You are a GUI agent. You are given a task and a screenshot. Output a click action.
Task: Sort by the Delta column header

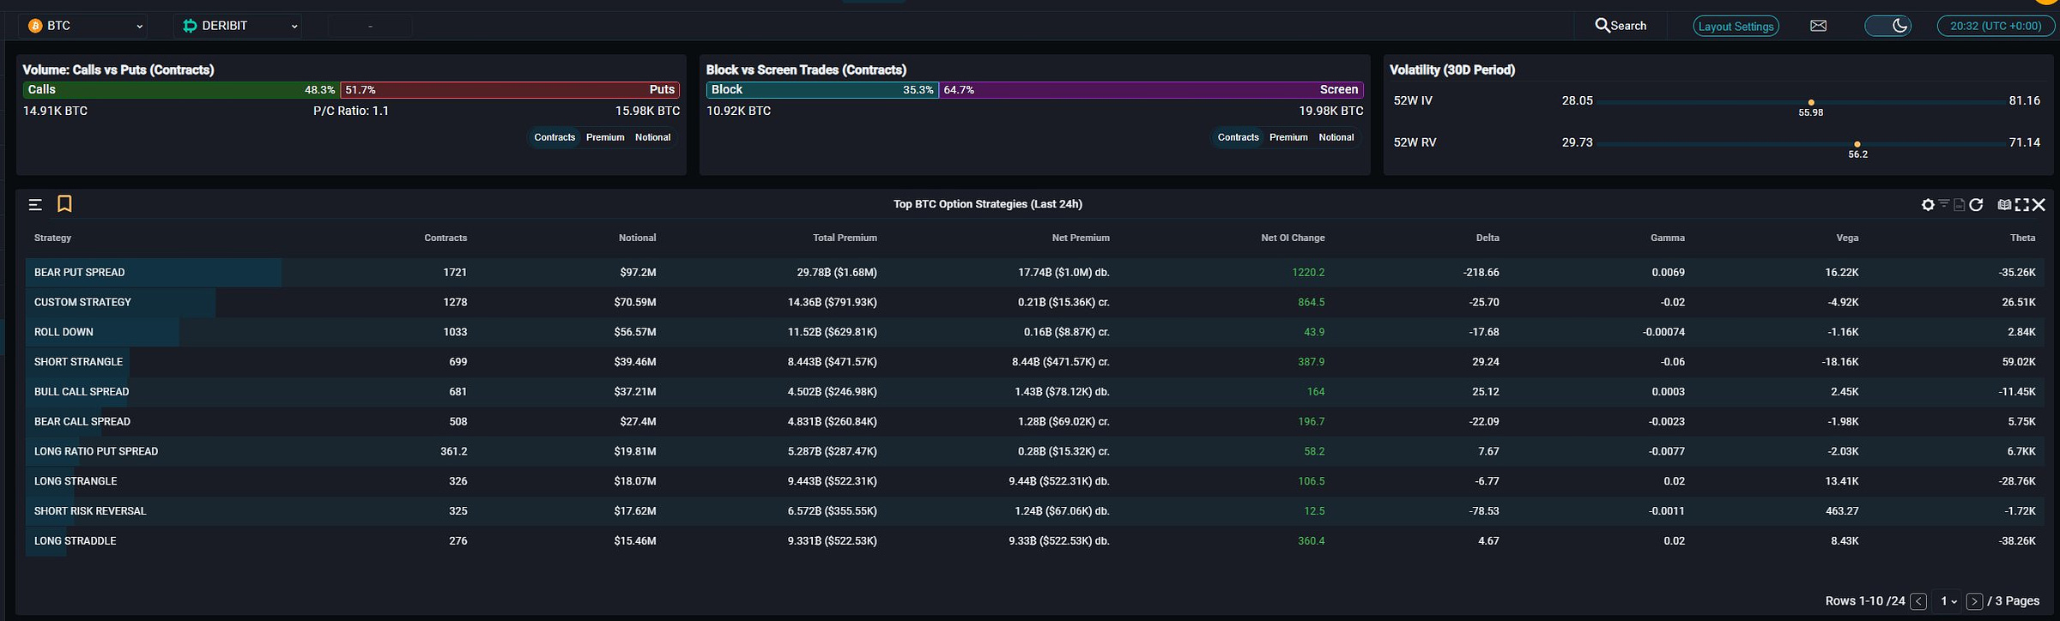(1487, 238)
